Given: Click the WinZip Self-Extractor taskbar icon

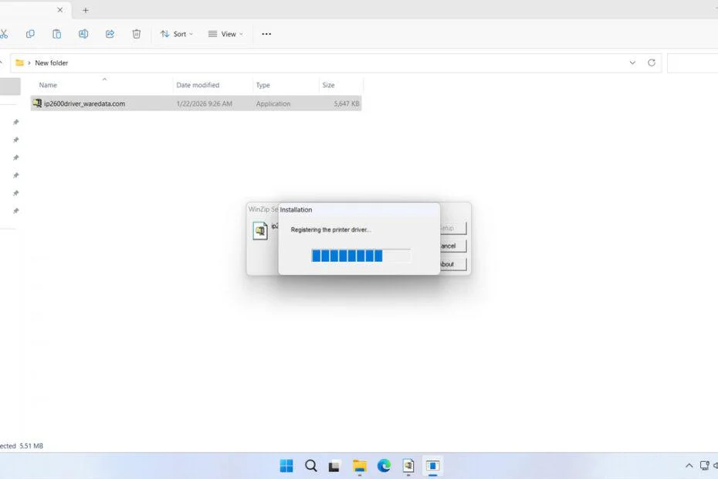Looking at the screenshot, I should 408,466.
